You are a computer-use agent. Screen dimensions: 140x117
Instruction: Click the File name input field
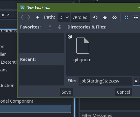coord(105,81)
